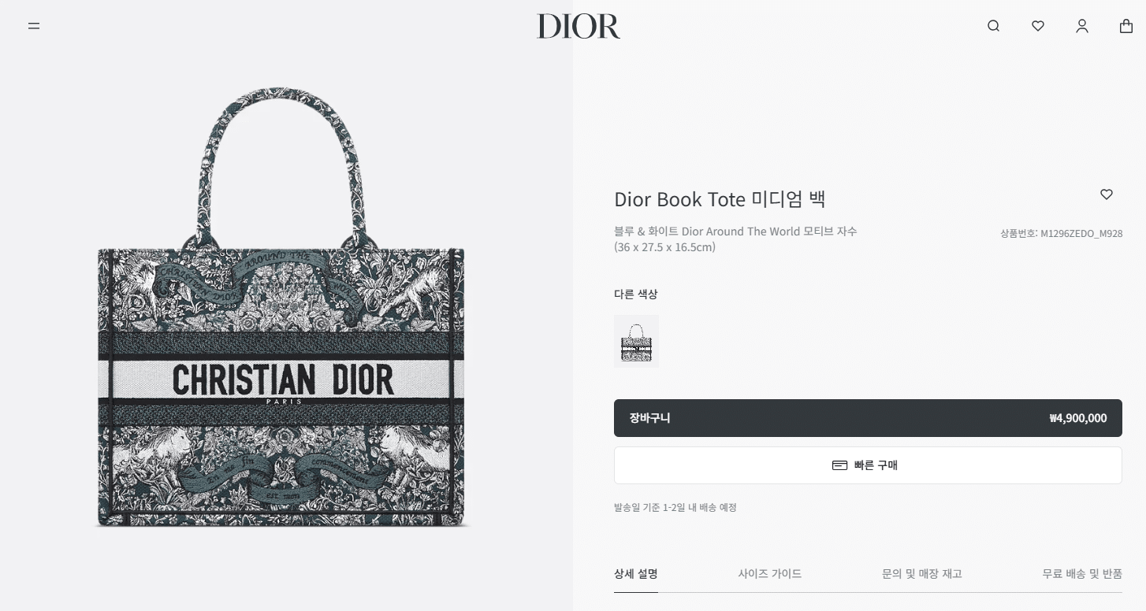Add to cart with the 장바구니 button
The height and width of the screenshot is (611, 1146).
click(x=868, y=418)
